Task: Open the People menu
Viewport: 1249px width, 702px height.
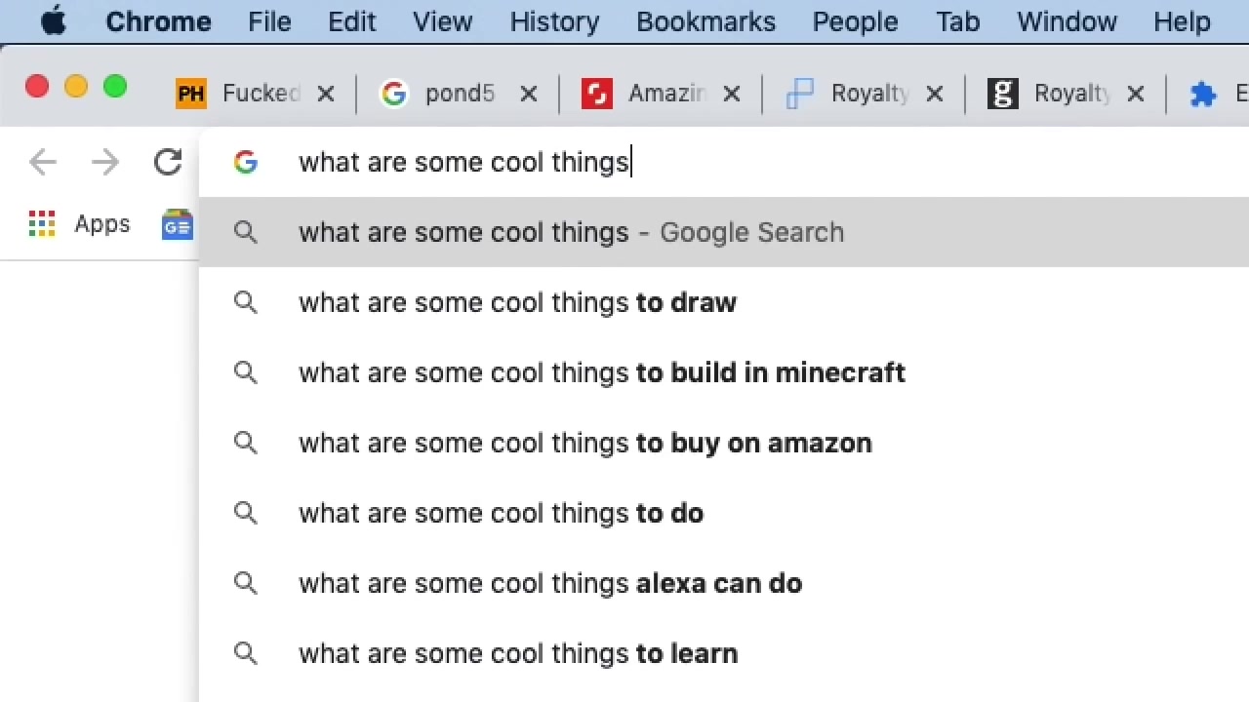Action: (x=855, y=21)
